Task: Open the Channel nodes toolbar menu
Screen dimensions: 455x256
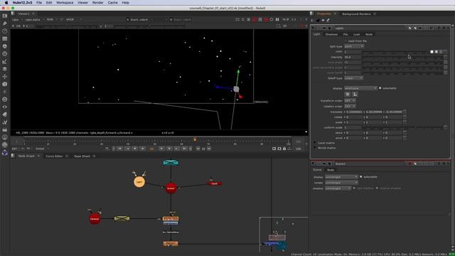Action: (x=5, y=38)
